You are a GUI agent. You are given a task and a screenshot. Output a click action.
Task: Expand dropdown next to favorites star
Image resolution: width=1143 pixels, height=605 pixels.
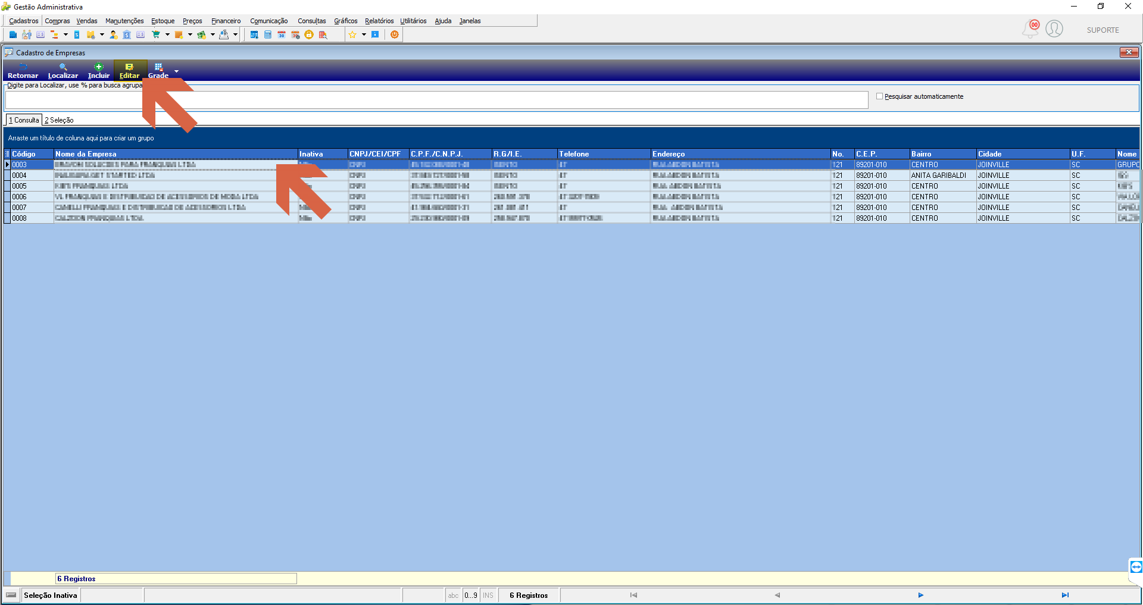pyautogui.click(x=364, y=35)
